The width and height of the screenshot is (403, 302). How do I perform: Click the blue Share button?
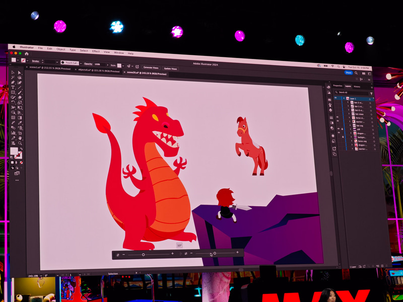coord(348,73)
